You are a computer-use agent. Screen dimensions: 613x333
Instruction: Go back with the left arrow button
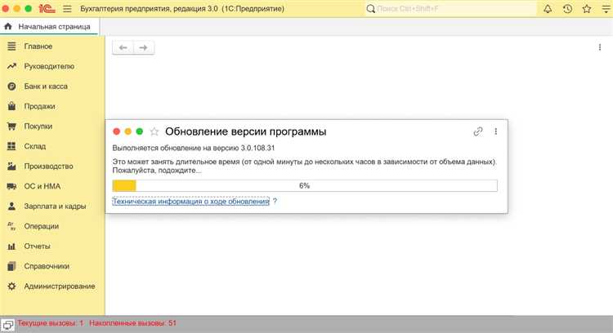pos(123,47)
